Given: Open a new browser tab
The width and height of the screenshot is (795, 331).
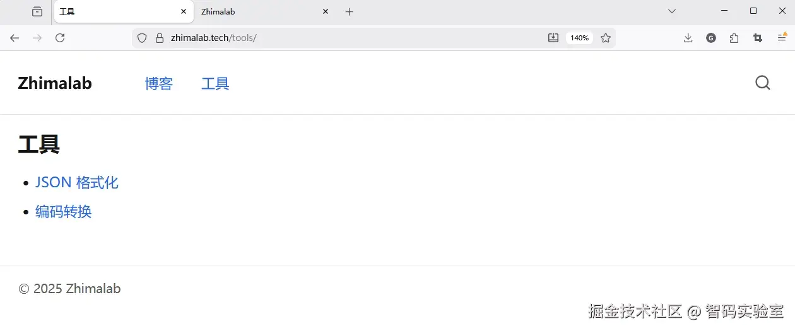Looking at the screenshot, I should click(x=350, y=11).
